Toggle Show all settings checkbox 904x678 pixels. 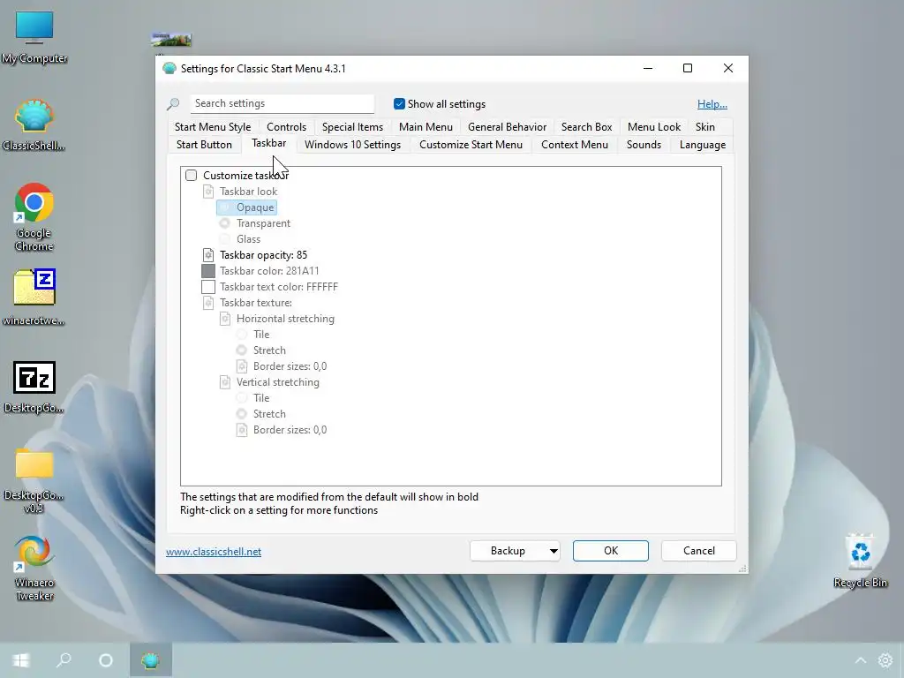(x=399, y=104)
